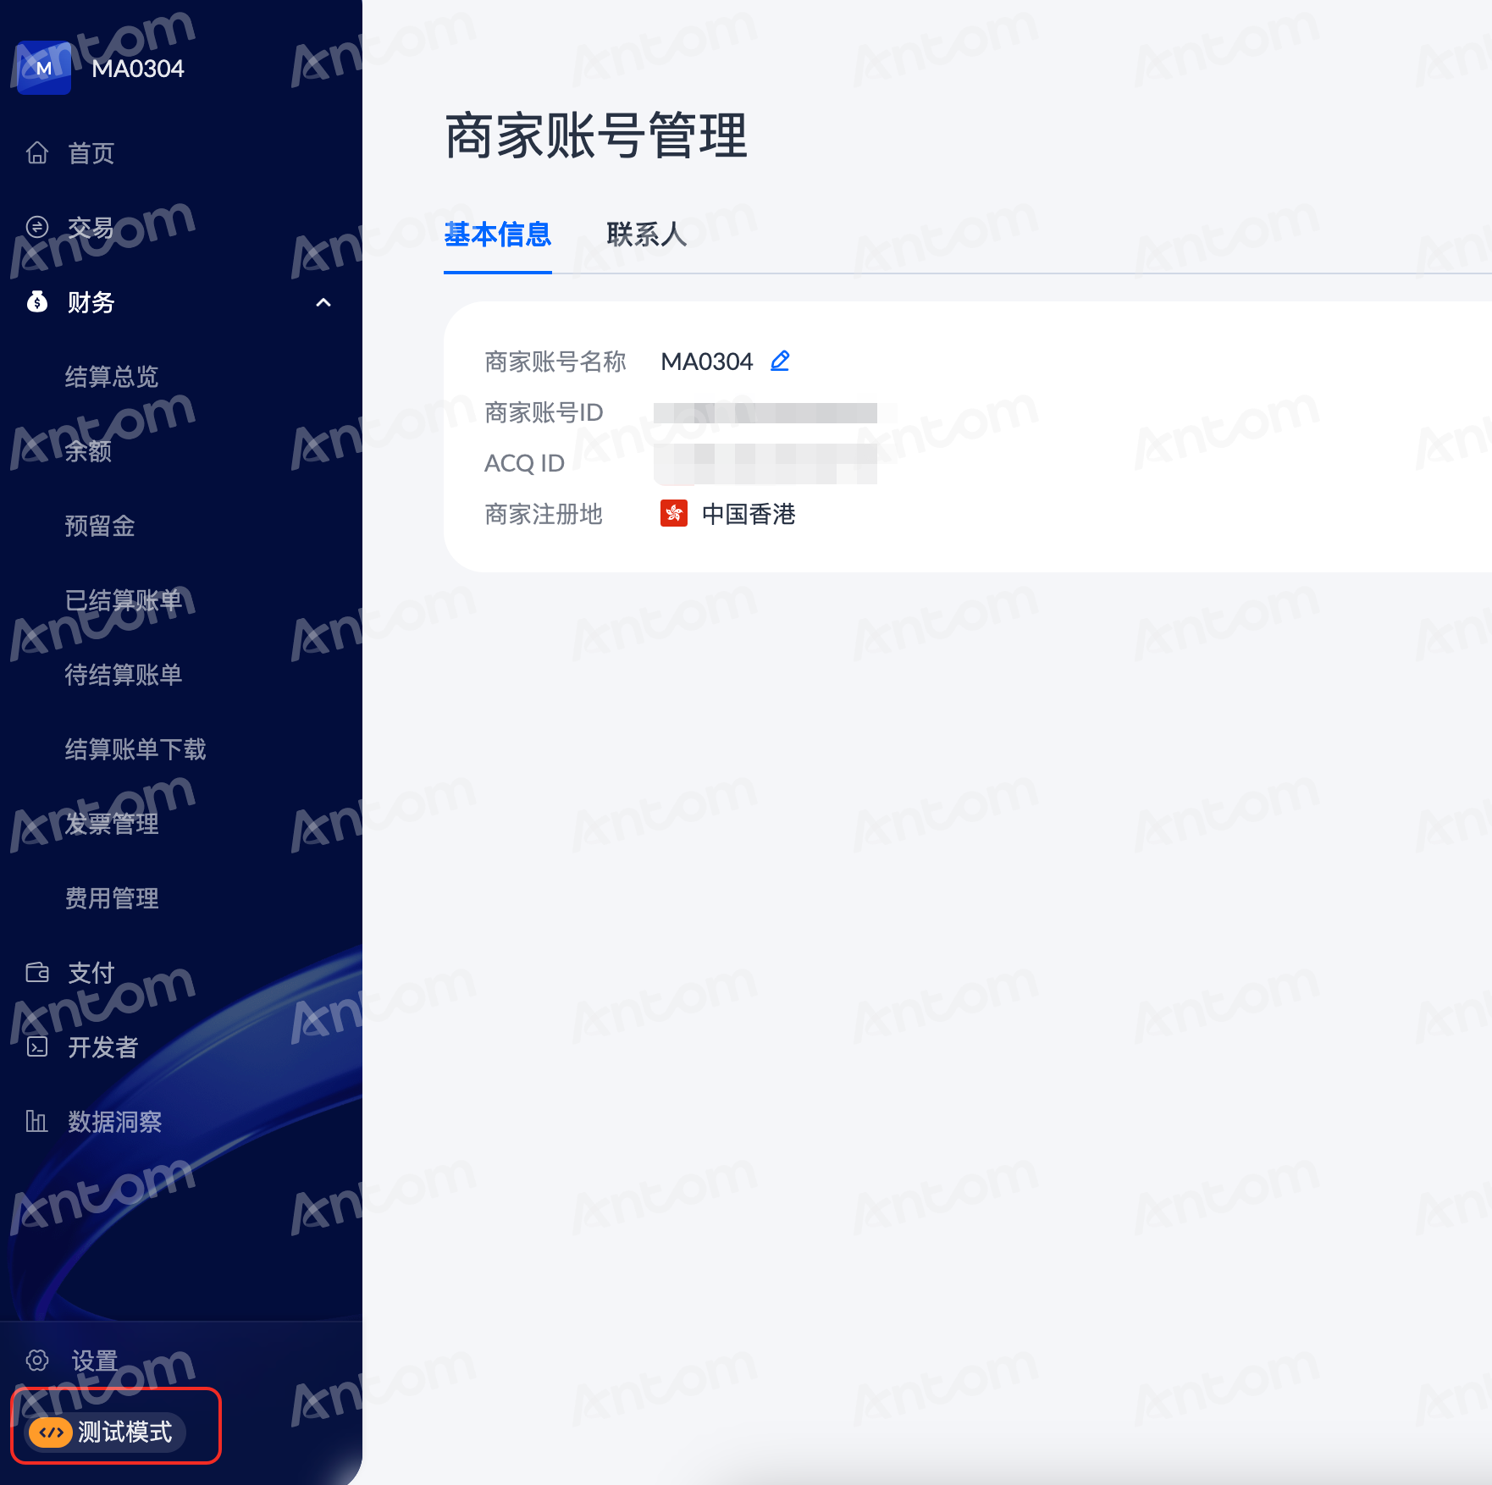Click the ACQ ID label
Viewport: 1492px width, 1485px height.
pyautogui.click(x=524, y=463)
